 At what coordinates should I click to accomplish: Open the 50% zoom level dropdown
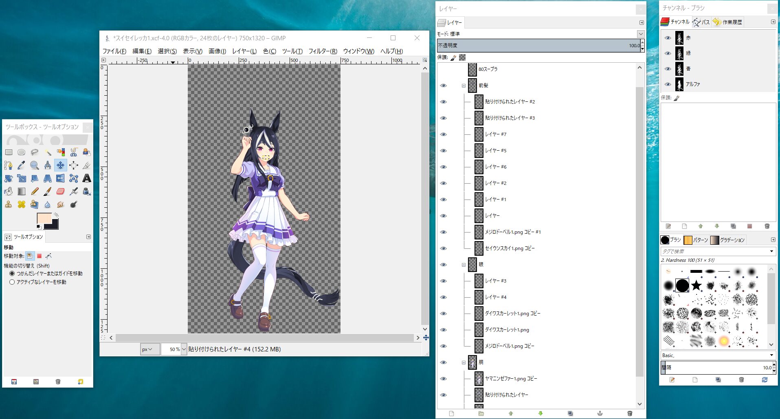(x=184, y=349)
